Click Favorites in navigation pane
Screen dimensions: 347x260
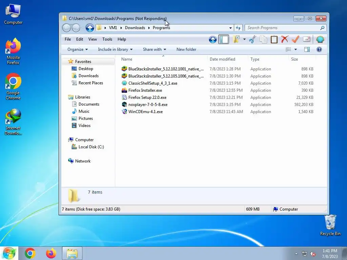(83, 62)
